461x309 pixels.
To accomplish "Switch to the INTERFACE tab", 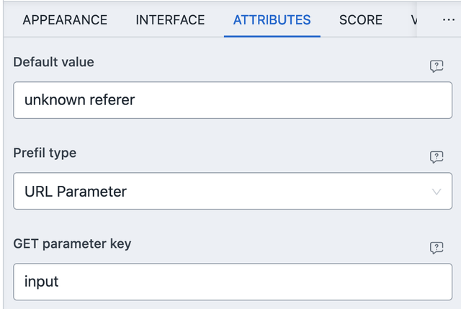I will tap(170, 20).
